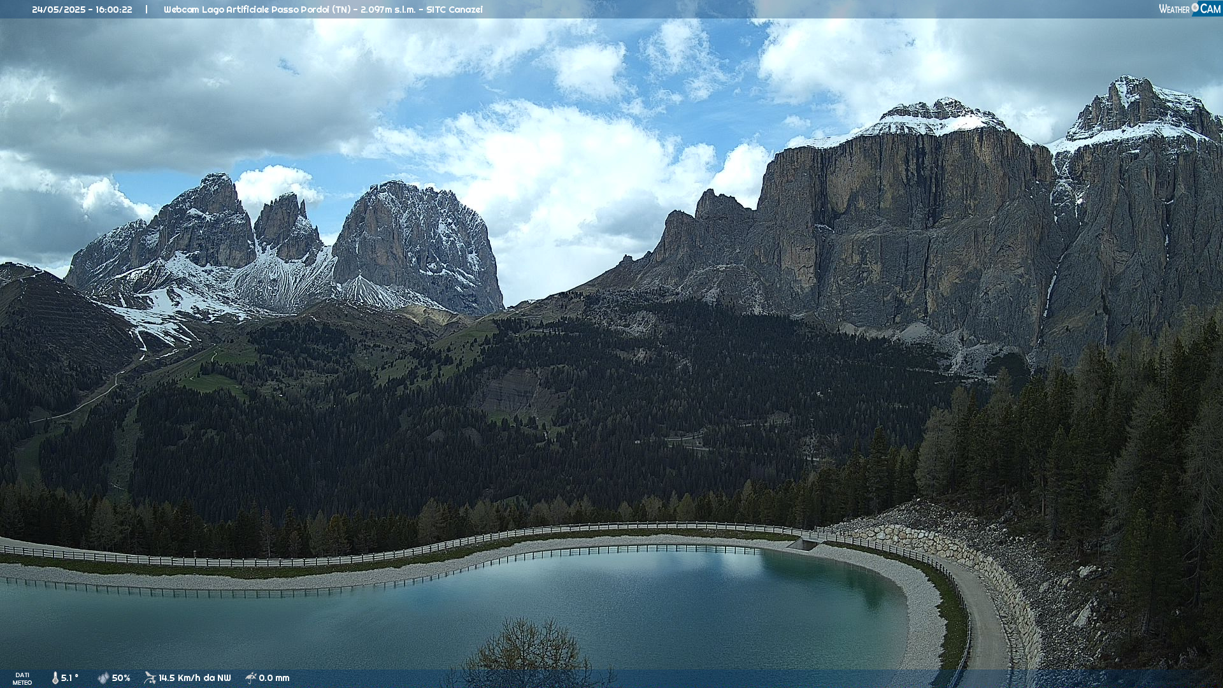Click the thermometer temperature icon
Viewport: 1223px width, 688px height.
pos(55,678)
